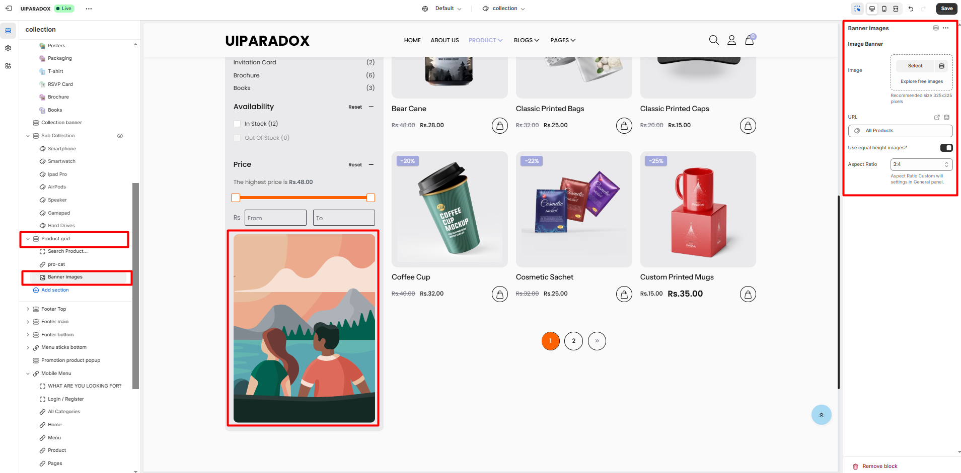The height and width of the screenshot is (473, 961).
Task: Click the right price range slider handle
Action: click(x=371, y=198)
